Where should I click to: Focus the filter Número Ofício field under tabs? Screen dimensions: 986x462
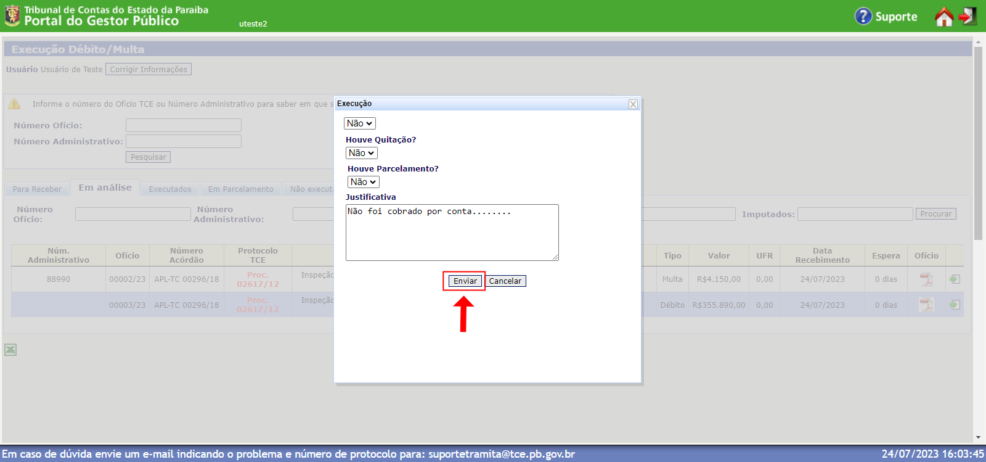click(133, 214)
